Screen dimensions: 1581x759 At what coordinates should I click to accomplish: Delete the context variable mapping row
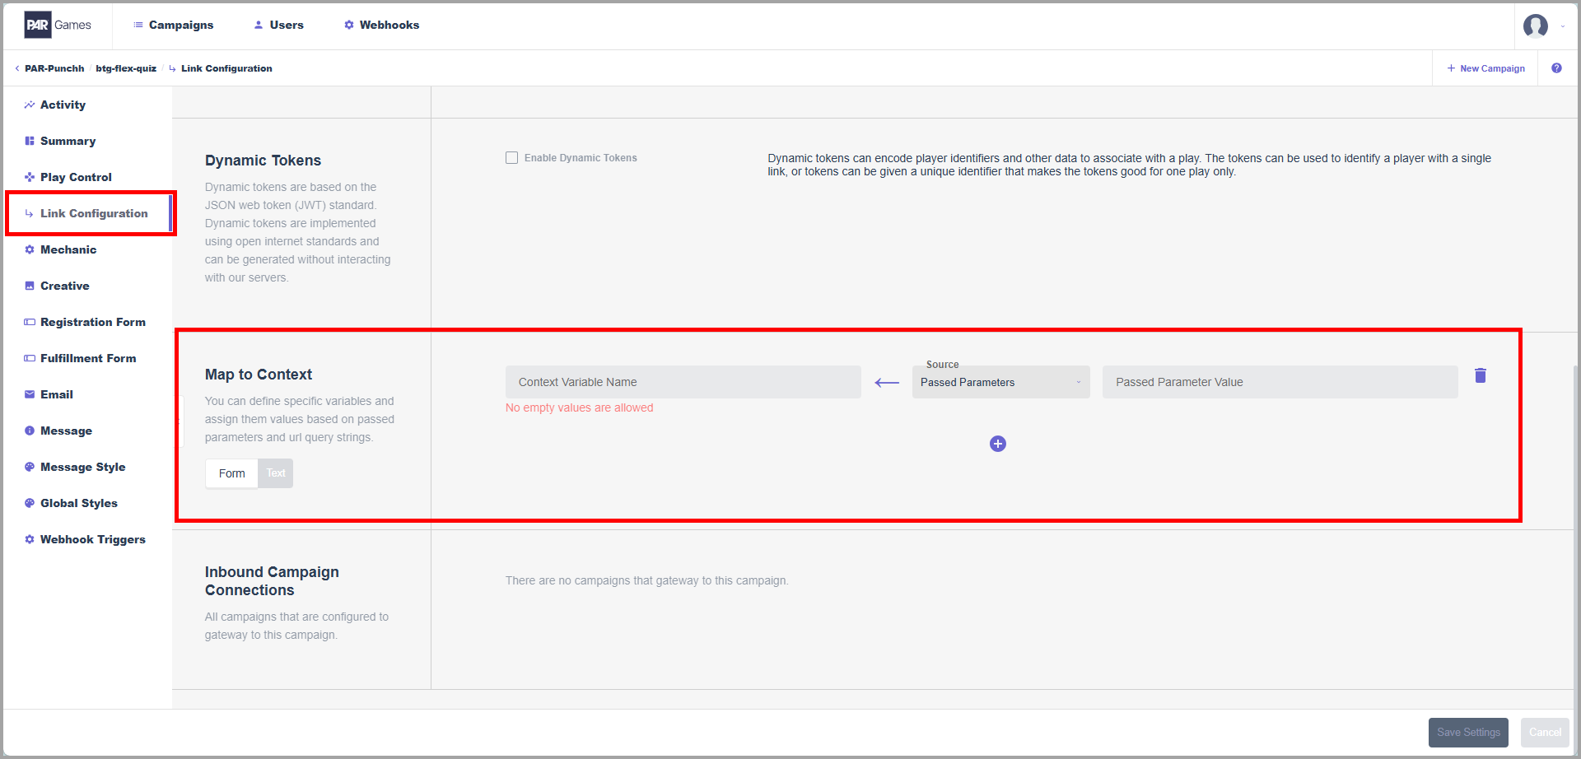(x=1480, y=375)
